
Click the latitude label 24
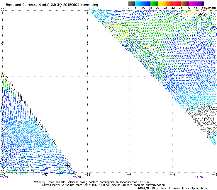pos(2,108)
